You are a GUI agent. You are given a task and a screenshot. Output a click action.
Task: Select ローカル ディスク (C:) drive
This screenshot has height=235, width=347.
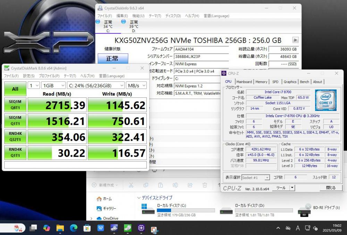[x=178, y=210]
